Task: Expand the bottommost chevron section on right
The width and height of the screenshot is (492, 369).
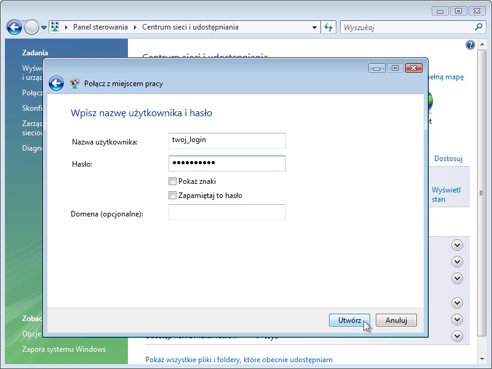Action: click(457, 336)
